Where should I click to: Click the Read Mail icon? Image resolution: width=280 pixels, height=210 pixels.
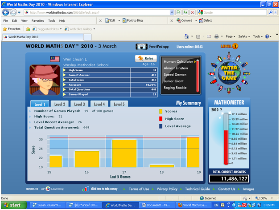tap(209, 36)
